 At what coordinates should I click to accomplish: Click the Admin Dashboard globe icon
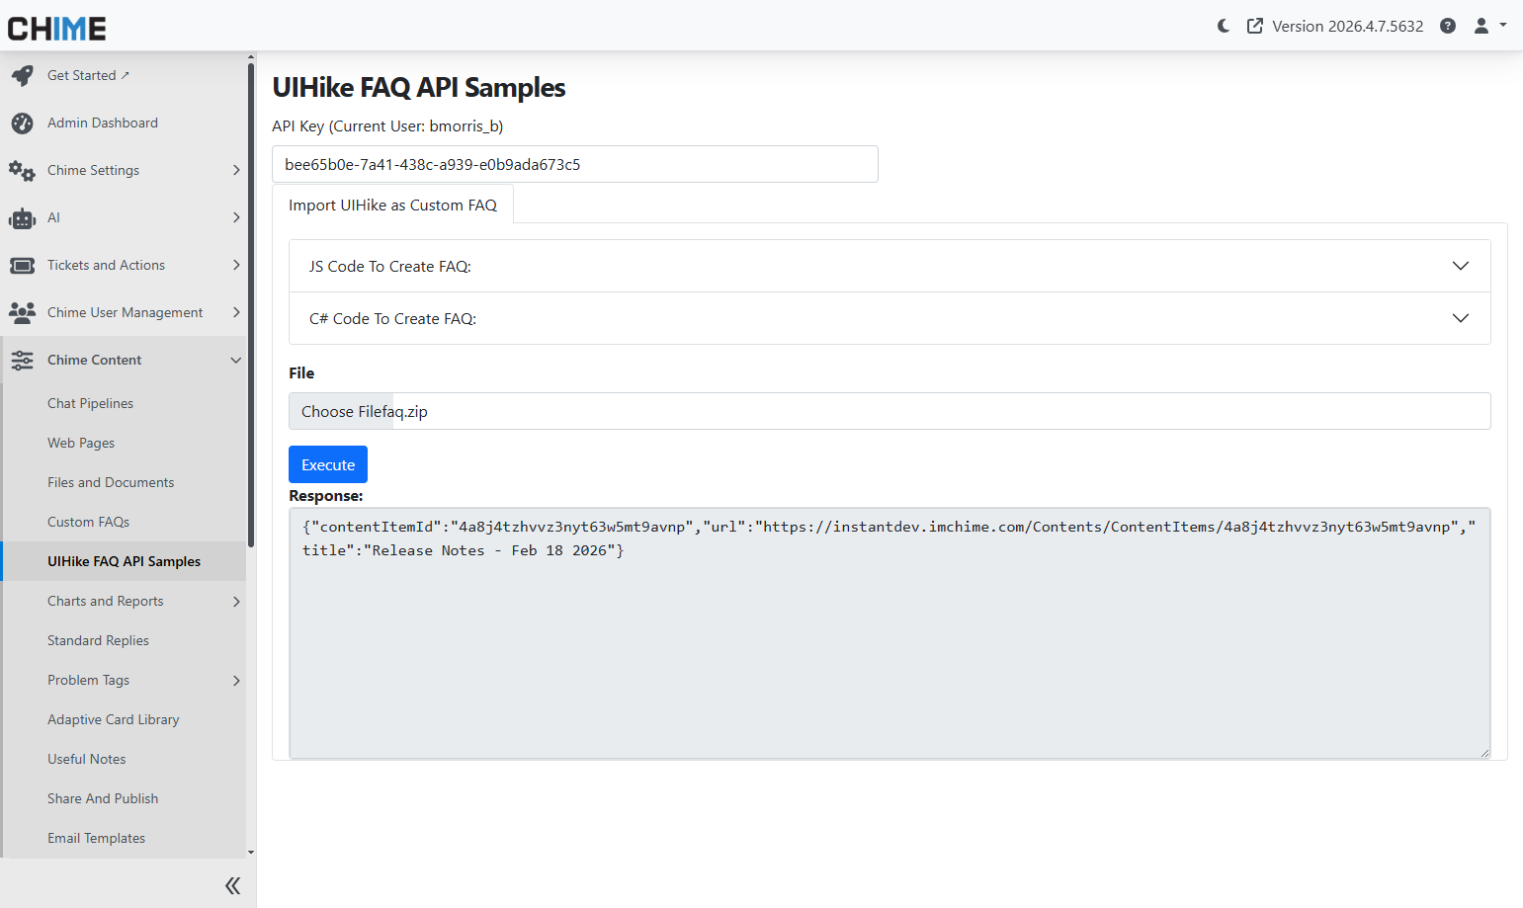(22, 123)
